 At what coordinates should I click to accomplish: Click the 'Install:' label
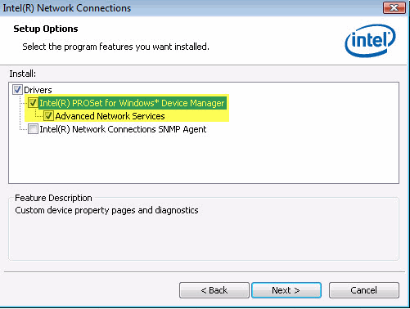pos(23,74)
